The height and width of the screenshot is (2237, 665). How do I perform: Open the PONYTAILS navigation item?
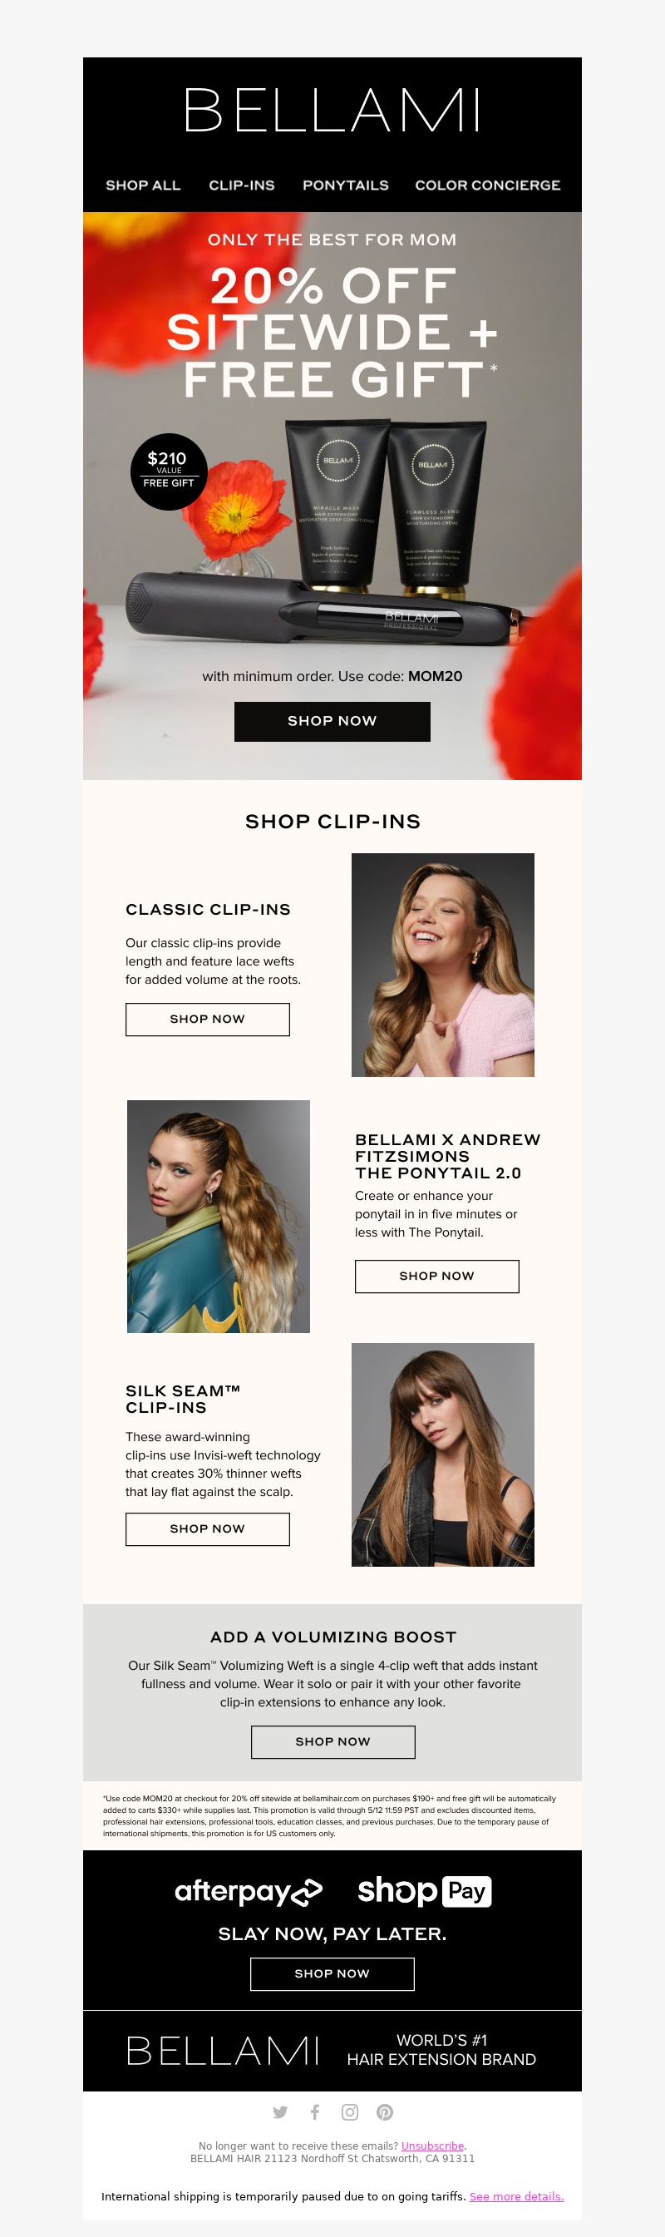click(346, 185)
